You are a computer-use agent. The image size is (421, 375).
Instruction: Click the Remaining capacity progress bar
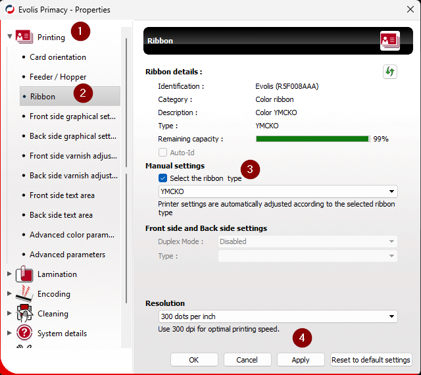(313, 139)
